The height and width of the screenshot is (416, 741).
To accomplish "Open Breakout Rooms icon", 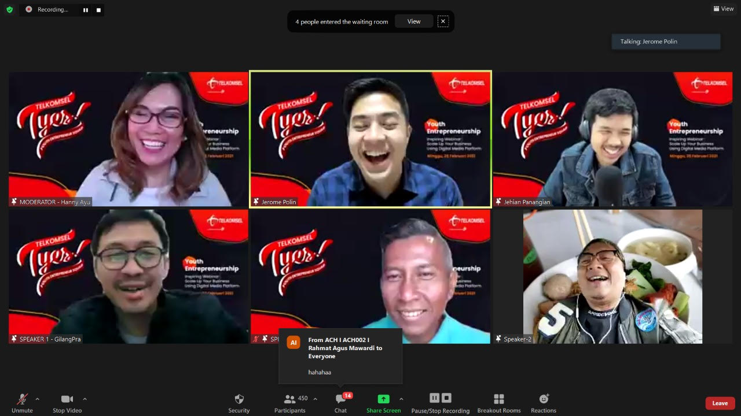I will [x=498, y=399].
